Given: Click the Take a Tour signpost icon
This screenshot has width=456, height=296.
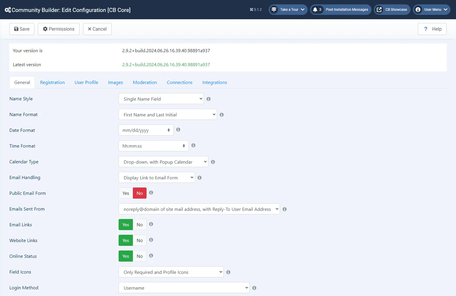Looking at the screenshot, I should pyautogui.click(x=274, y=10).
